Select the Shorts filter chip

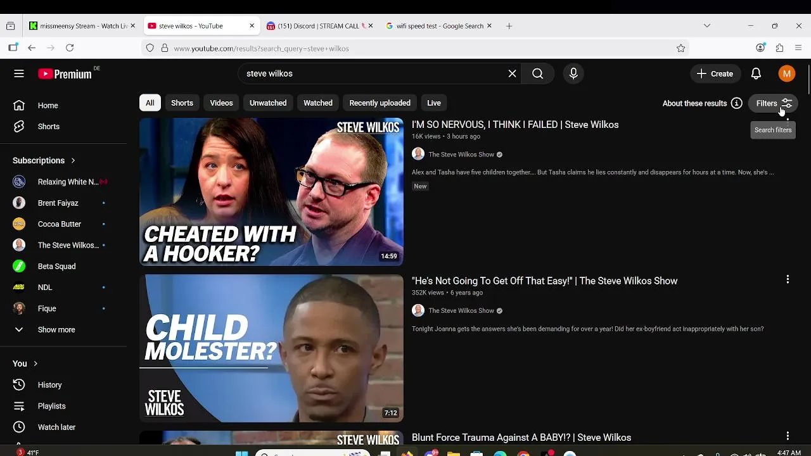pyautogui.click(x=182, y=103)
